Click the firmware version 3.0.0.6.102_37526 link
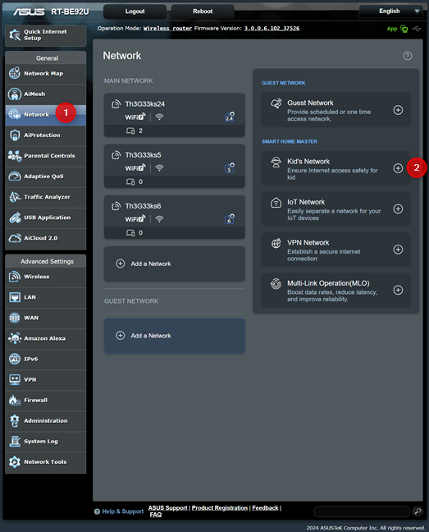 (272, 29)
